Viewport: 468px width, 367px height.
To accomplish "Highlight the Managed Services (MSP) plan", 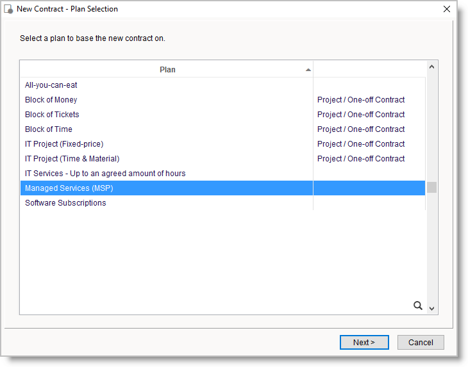I will point(69,188).
